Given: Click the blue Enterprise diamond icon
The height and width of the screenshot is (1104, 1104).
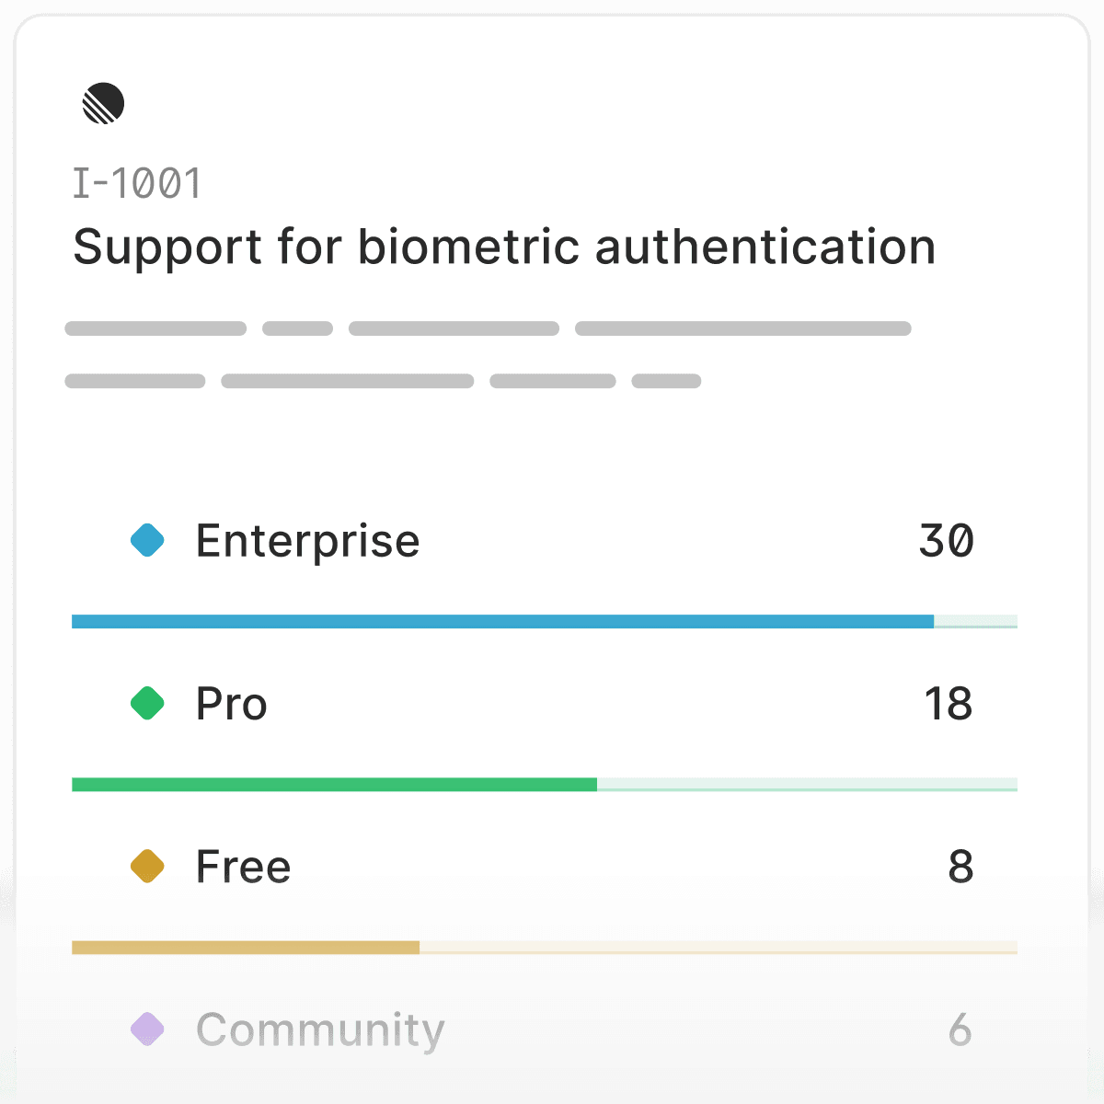Looking at the screenshot, I should [147, 540].
